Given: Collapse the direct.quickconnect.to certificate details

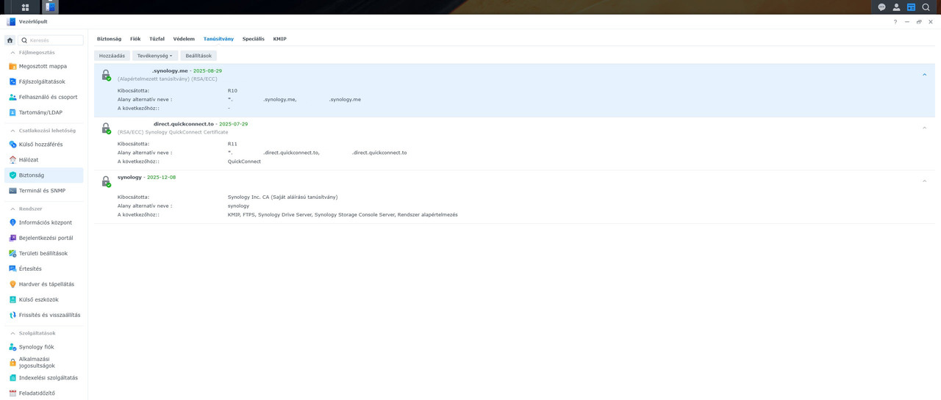Looking at the screenshot, I should pos(924,128).
